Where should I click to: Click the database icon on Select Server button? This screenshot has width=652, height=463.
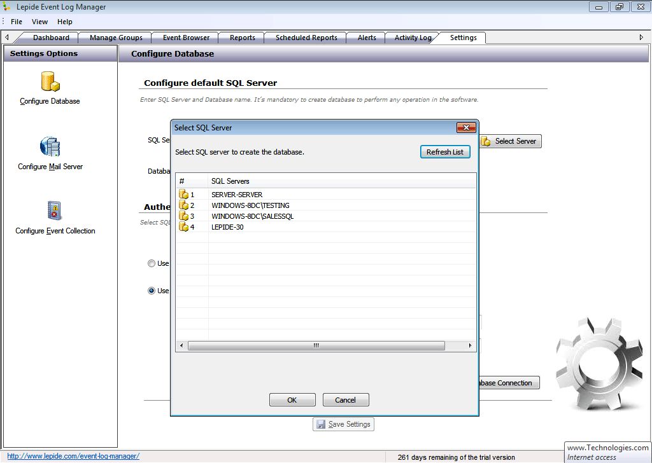(x=486, y=141)
